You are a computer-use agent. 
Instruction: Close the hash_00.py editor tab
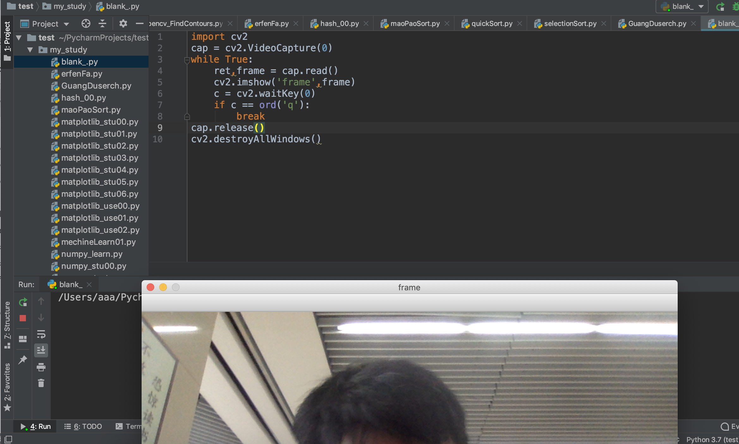tap(366, 24)
